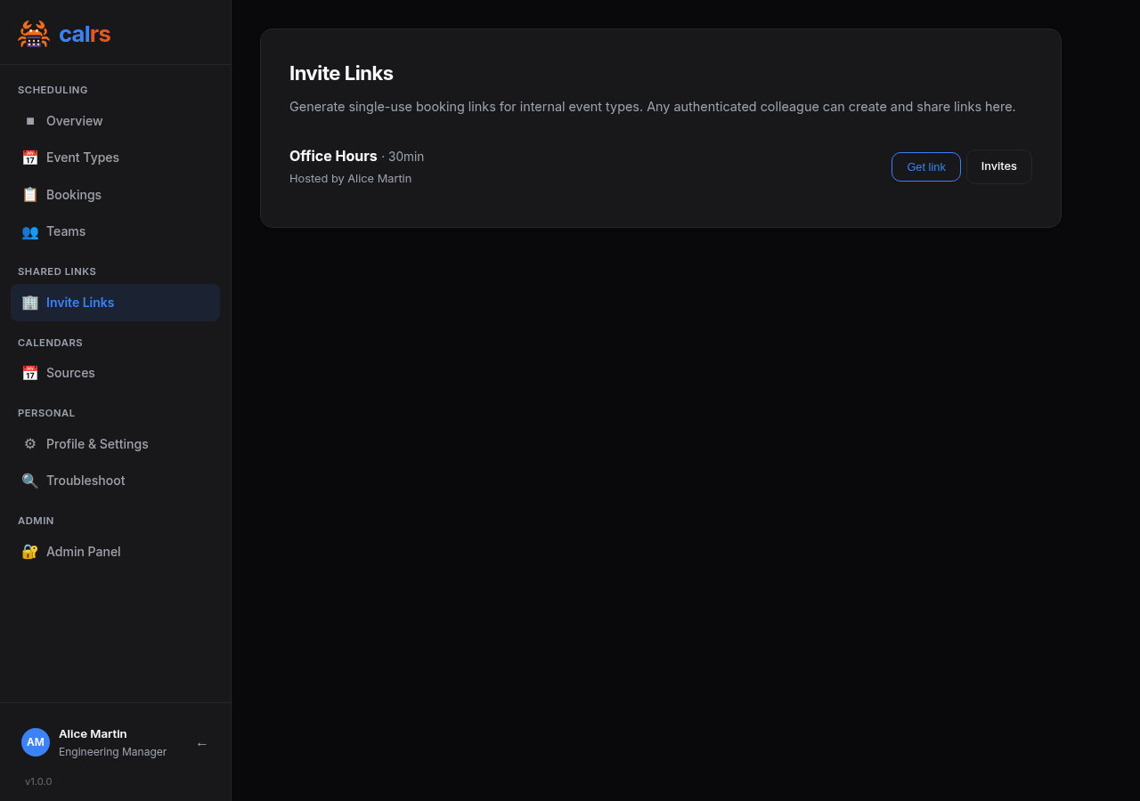Open the Sources menu item

[x=70, y=373]
